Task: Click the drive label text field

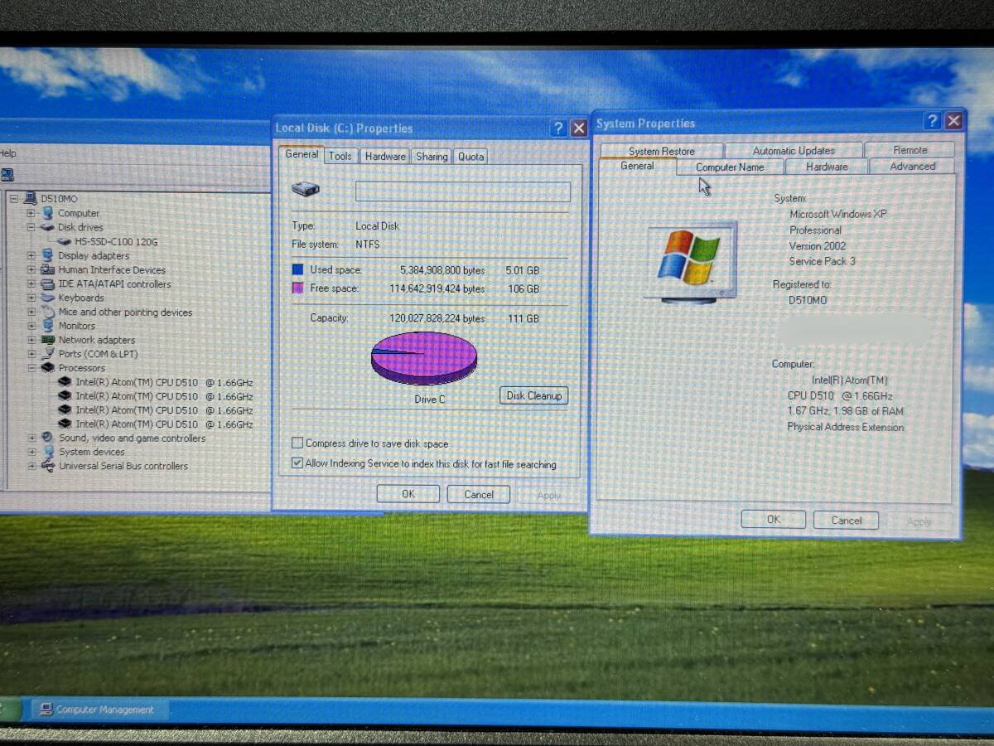Action: [462, 191]
